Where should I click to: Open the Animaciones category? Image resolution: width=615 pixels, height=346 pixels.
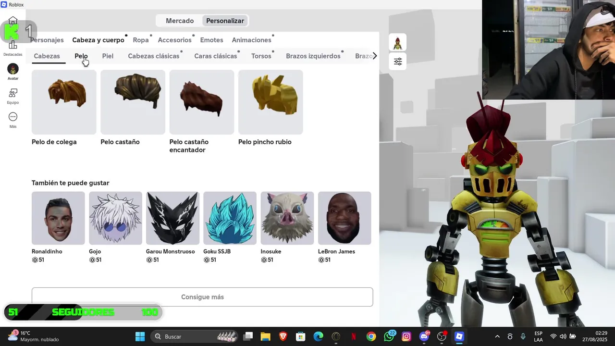(x=252, y=40)
